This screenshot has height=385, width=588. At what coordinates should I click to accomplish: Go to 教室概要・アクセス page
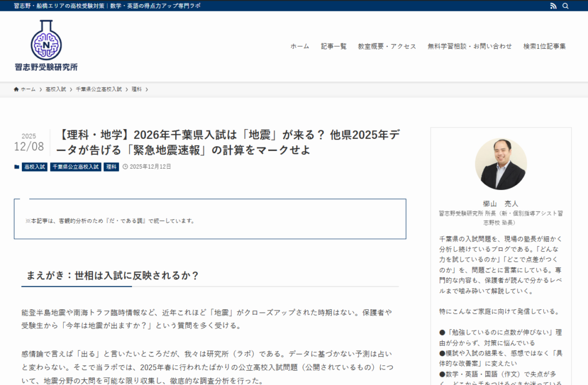[386, 46]
